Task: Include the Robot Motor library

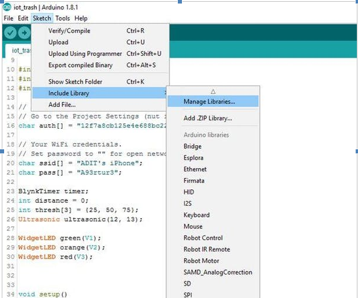Action: (213, 260)
